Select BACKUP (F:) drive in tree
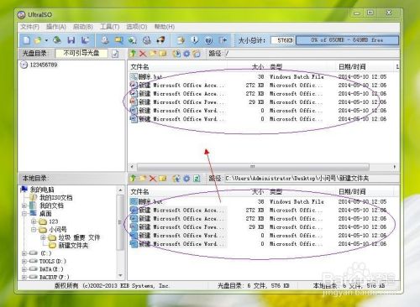Viewport: 420px width, 307px height. 54,277
